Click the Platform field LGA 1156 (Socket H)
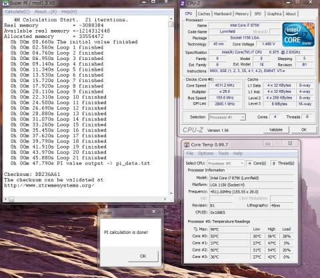Viewport: 320px width, 278px height. pyautogui.click(x=251, y=185)
